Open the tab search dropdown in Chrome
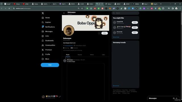This screenshot has height=102, width=182. coord(1,4)
